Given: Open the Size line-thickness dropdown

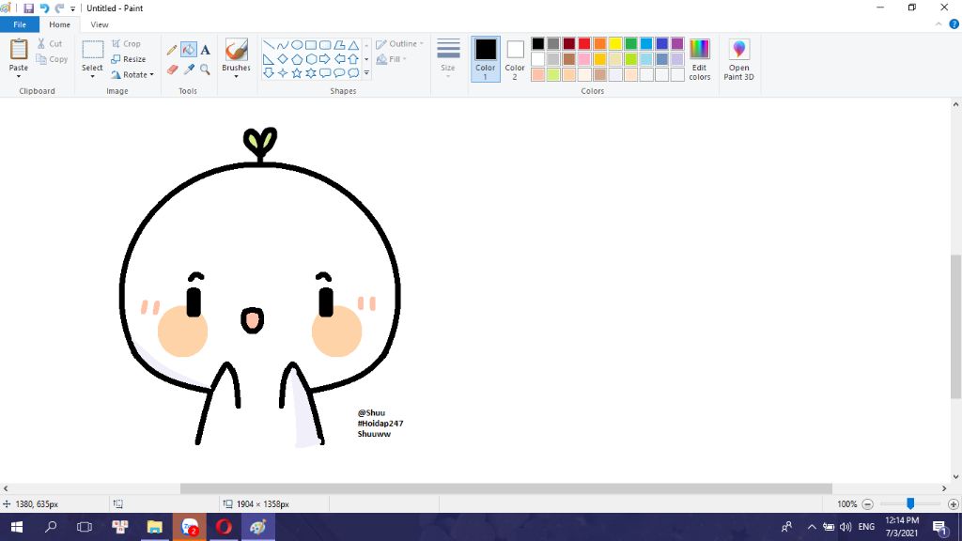Looking at the screenshot, I should 448,59.
